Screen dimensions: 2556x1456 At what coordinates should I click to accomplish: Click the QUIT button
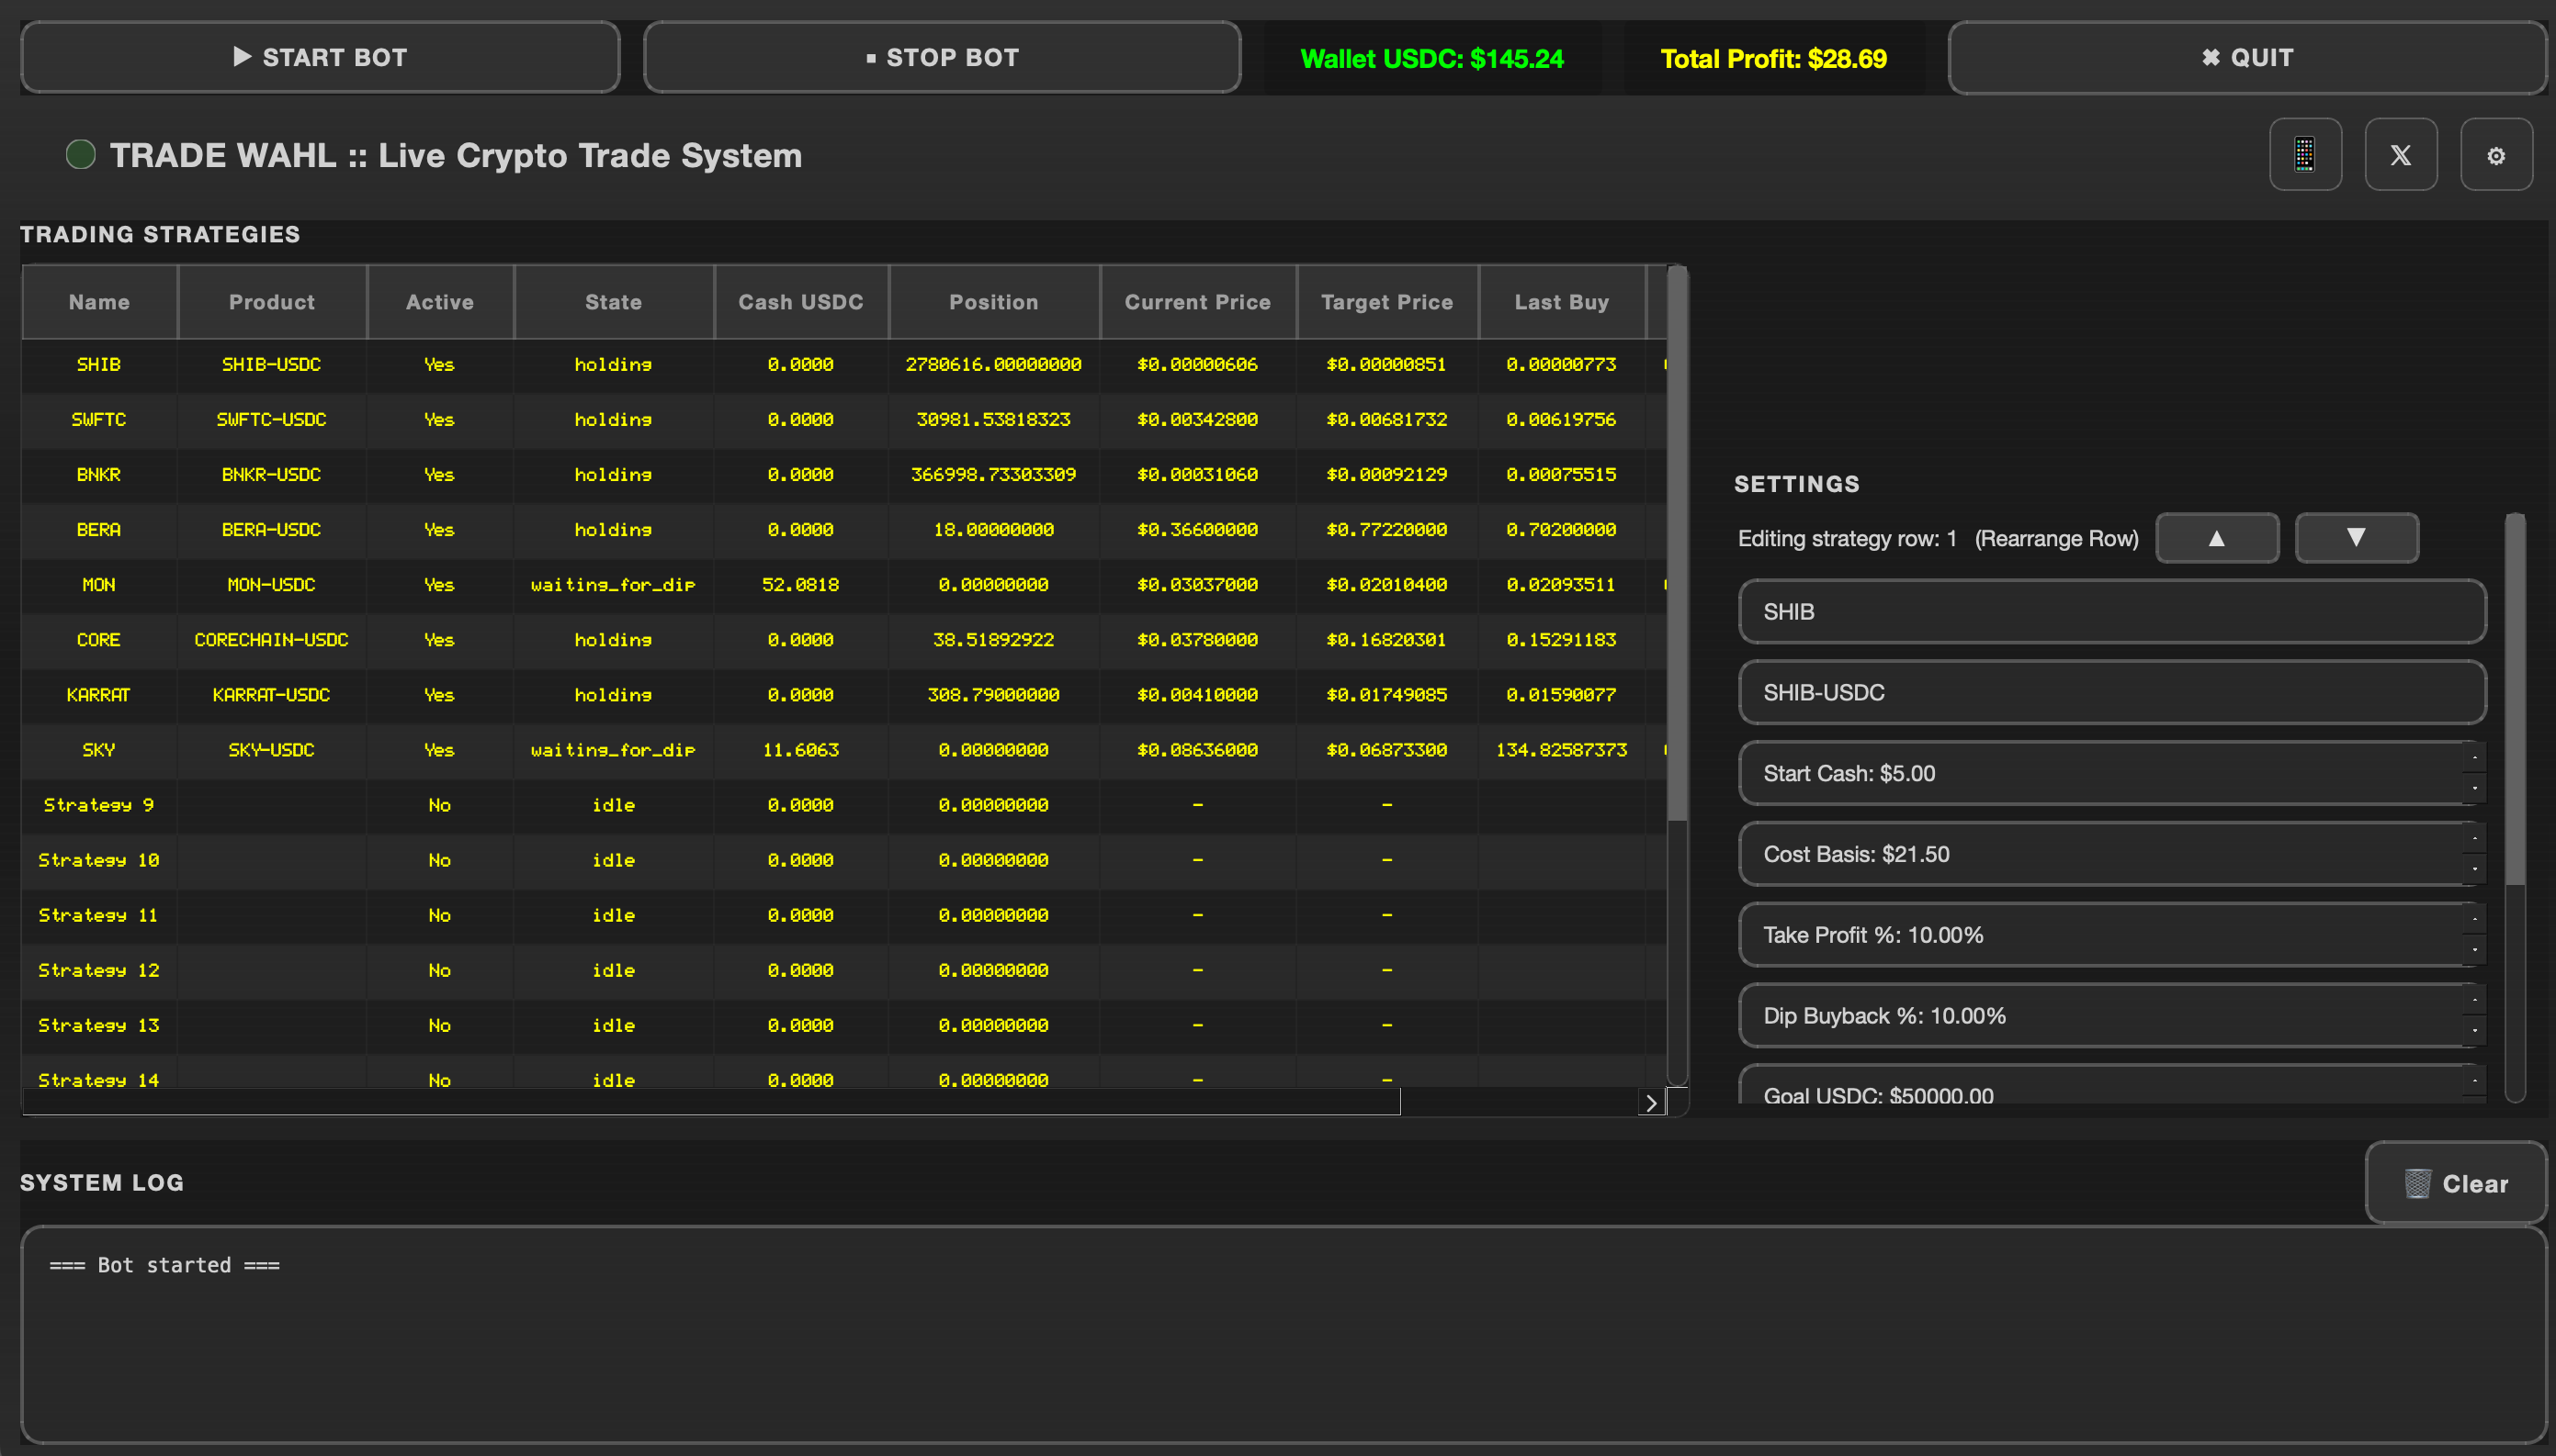[2245, 58]
